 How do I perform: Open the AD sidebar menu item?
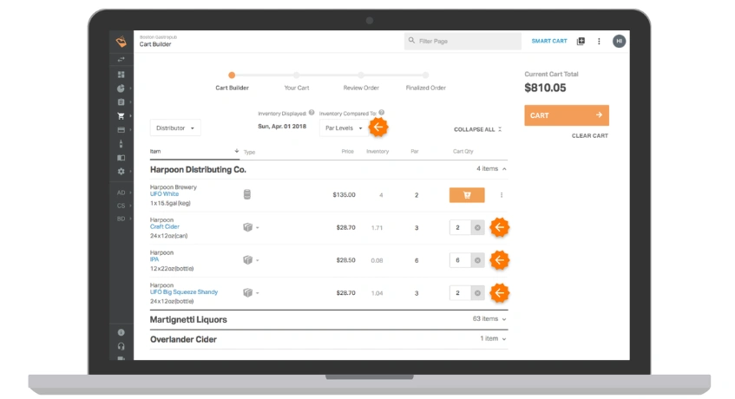pos(121,193)
